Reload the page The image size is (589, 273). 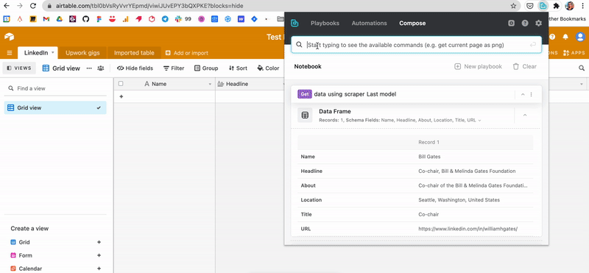[x=33, y=6]
